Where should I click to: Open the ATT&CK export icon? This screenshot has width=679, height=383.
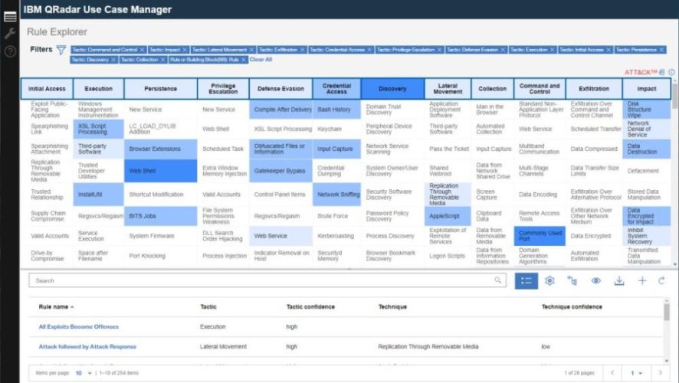pyautogui.click(x=662, y=72)
